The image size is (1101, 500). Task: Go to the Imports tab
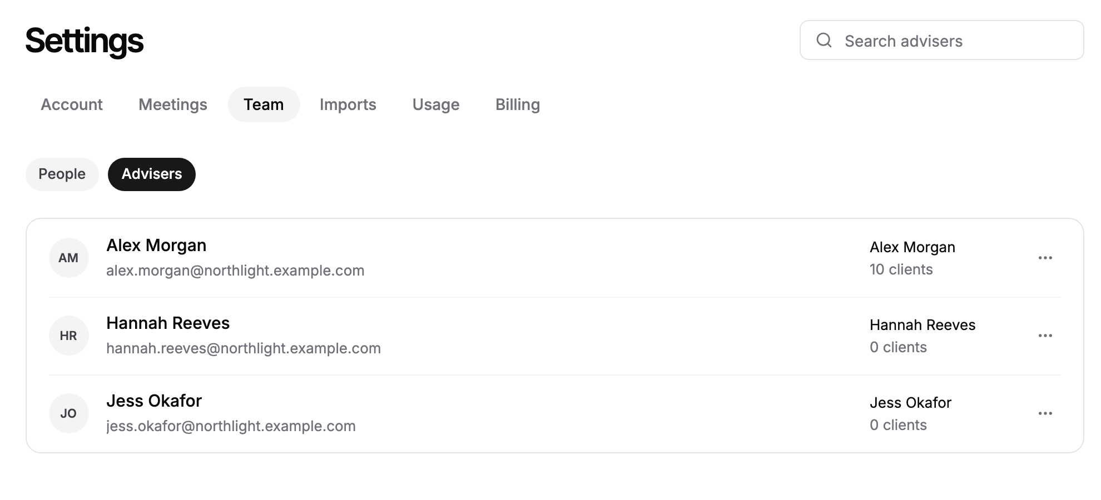click(348, 104)
